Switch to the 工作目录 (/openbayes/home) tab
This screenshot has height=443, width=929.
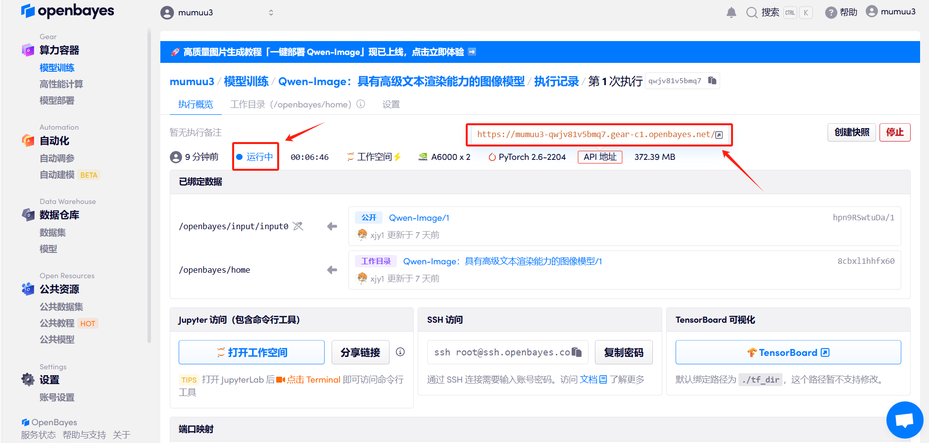(291, 104)
